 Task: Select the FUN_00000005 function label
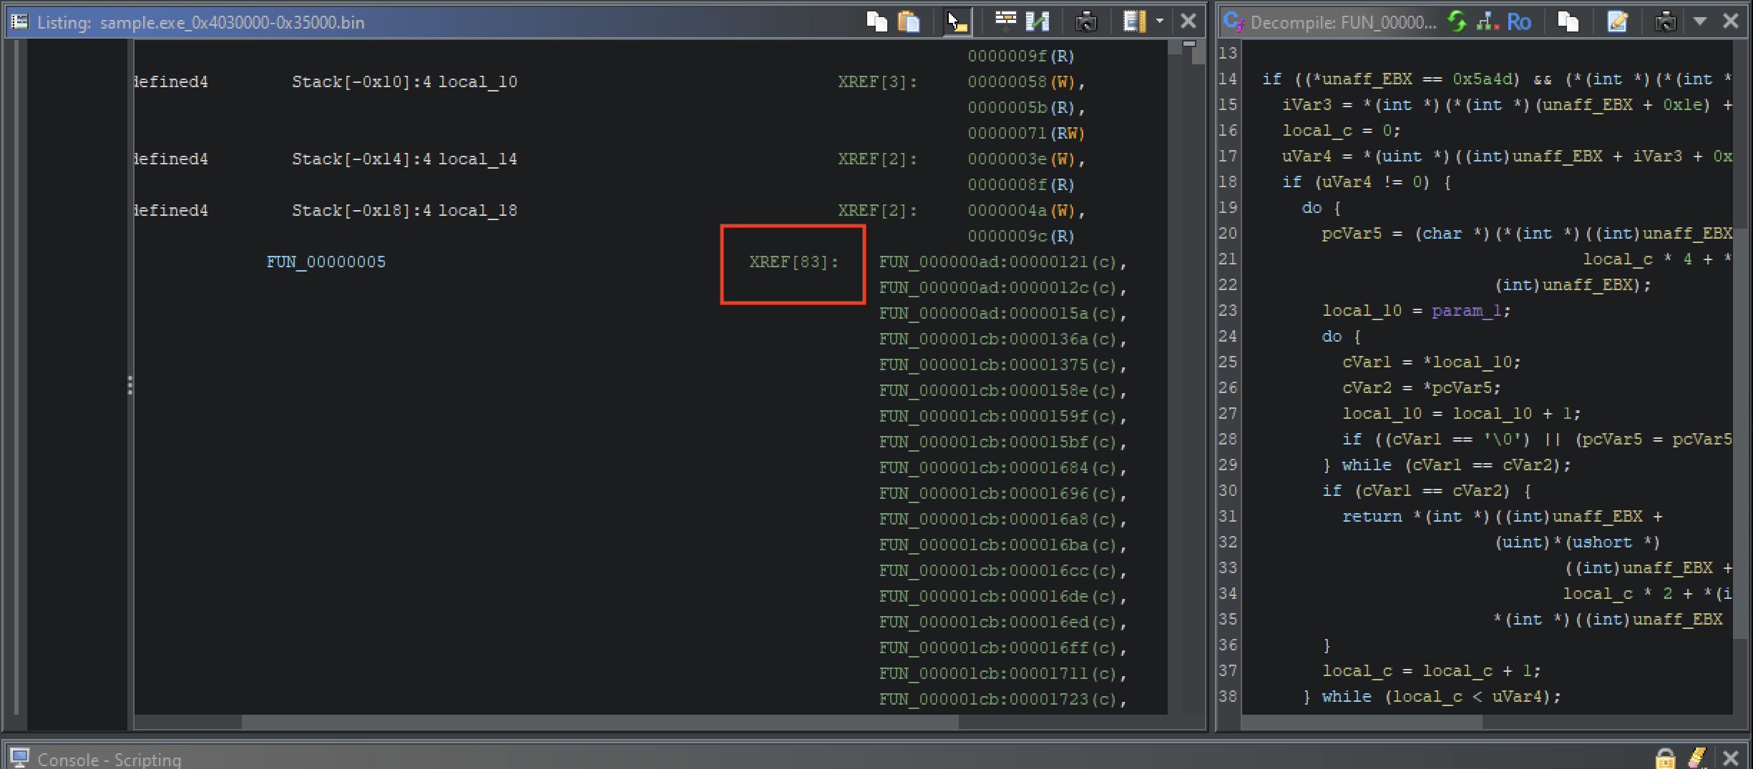[x=326, y=262]
